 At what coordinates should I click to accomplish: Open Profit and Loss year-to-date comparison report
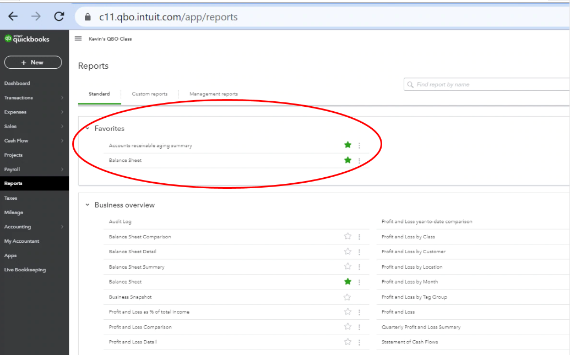click(x=427, y=221)
